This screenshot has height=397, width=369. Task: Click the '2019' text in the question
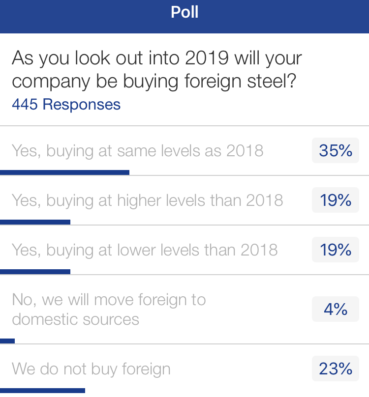[x=207, y=58]
